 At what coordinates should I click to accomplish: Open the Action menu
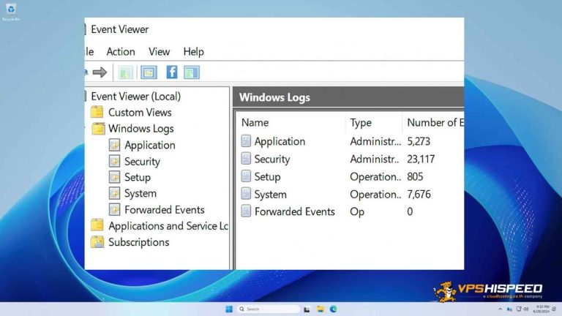coord(121,52)
